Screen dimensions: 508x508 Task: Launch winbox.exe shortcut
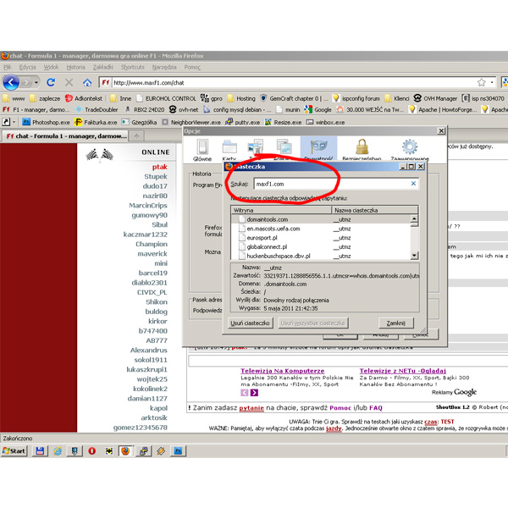[x=325, y=122]
